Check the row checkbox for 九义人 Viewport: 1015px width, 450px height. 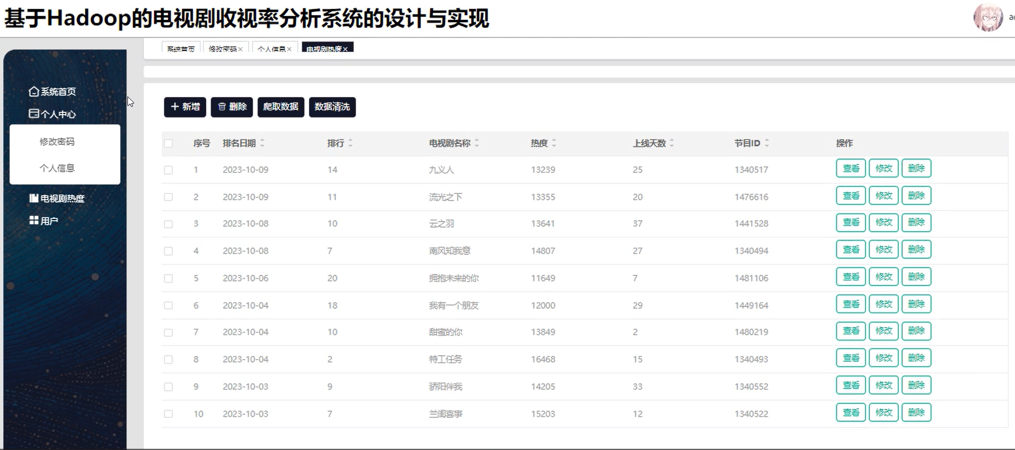click(x=168, y=170)
